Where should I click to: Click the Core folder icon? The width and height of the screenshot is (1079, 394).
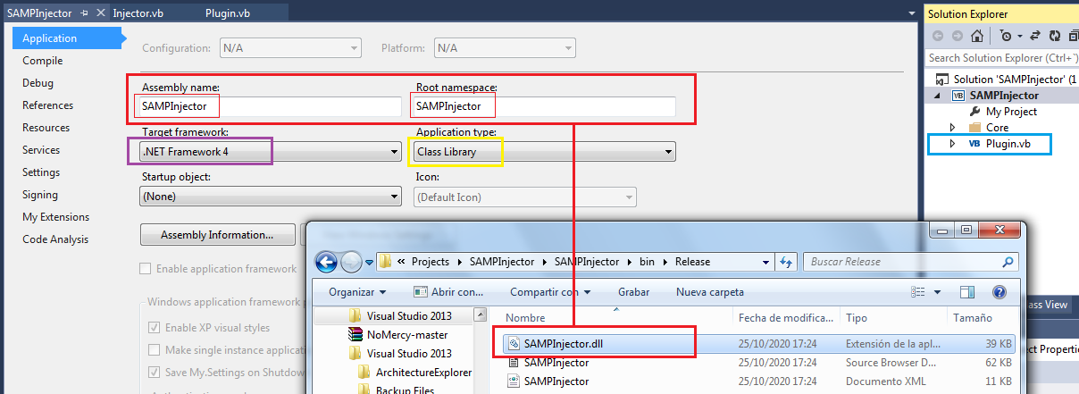point(975,128)
